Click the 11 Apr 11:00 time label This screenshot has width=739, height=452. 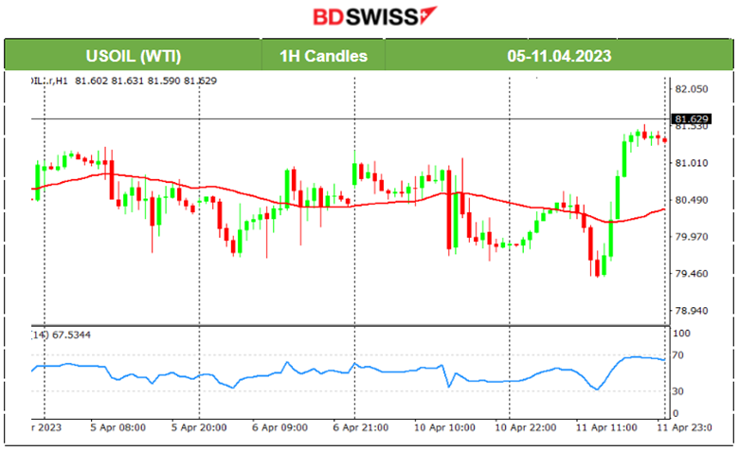pyautogui.click(x=606, y=428)
